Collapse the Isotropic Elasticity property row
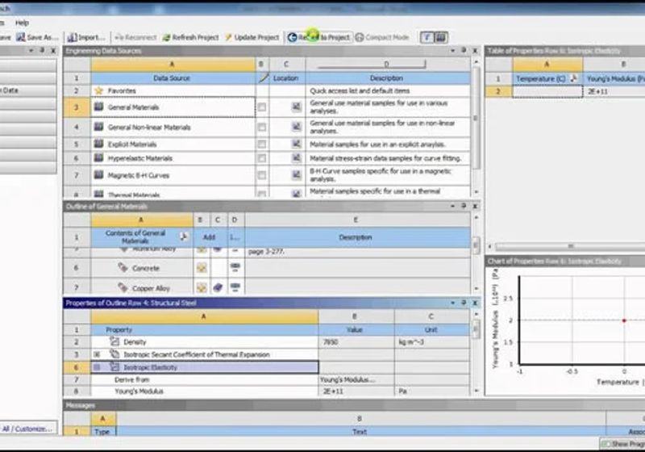 click(97, 367)
